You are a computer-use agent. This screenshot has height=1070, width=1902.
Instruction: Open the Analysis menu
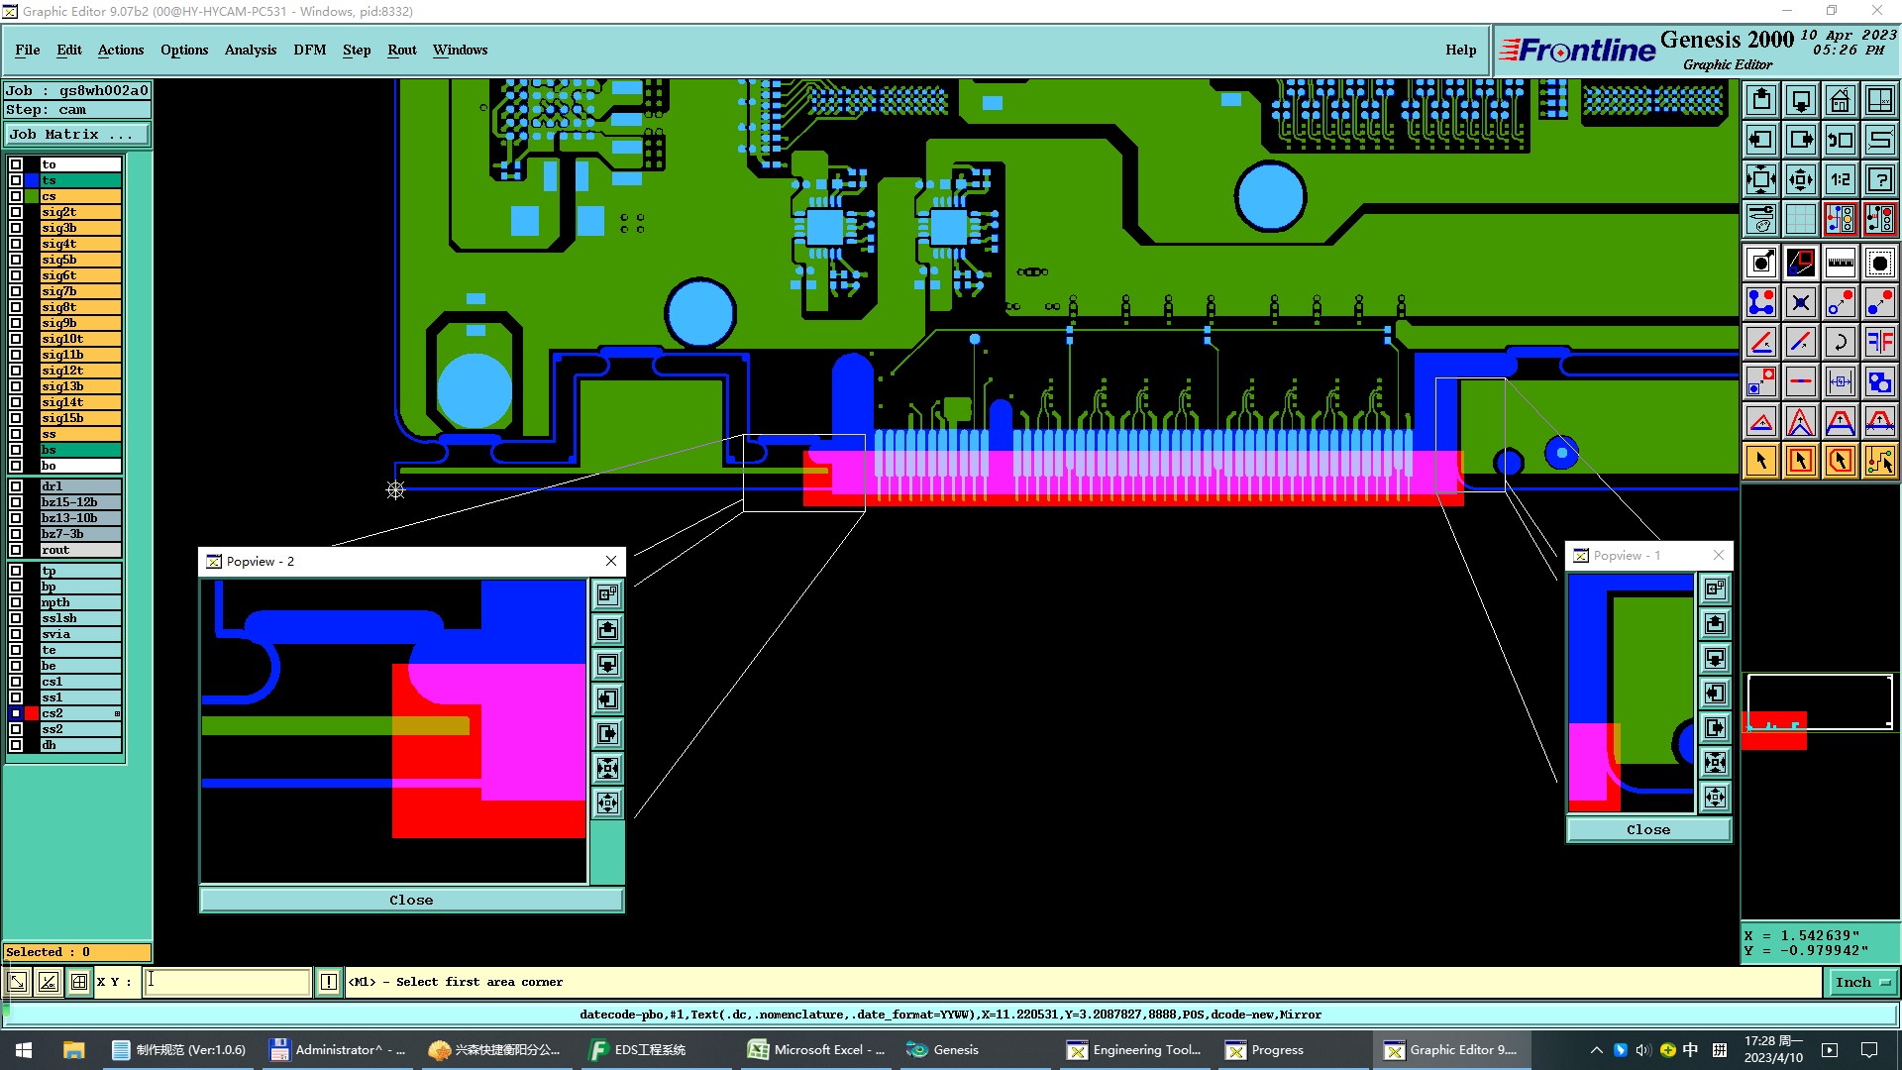(x=251, y=50)
